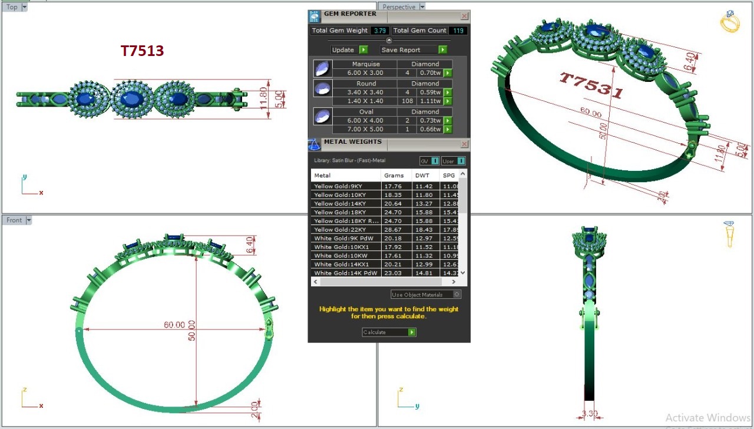Select the Perspective viewport tab
Image resolution: width=754 pixels, height=429 pixels.
[x=398, y=7]
